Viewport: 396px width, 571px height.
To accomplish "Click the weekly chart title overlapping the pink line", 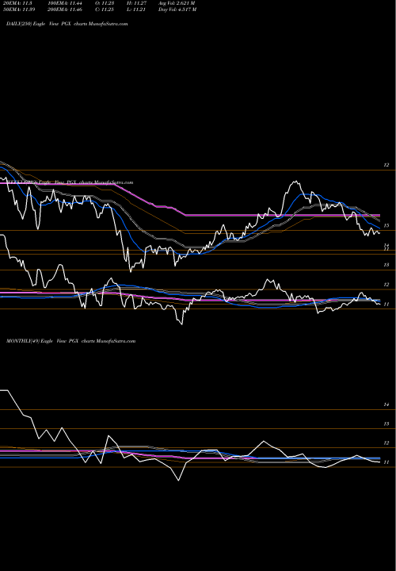I will point(69,182).
